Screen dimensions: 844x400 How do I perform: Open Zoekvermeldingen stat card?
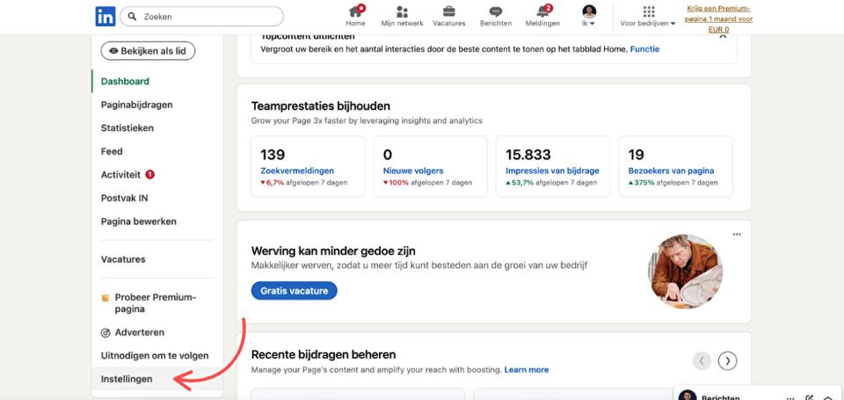coord(308,166)
